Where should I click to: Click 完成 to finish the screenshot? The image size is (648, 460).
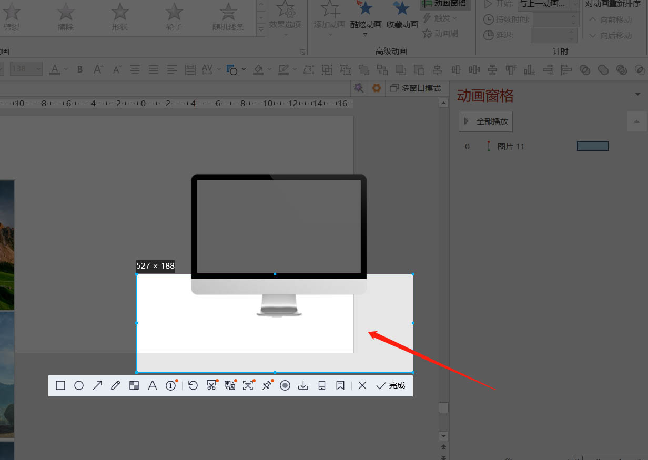point(391,386)
